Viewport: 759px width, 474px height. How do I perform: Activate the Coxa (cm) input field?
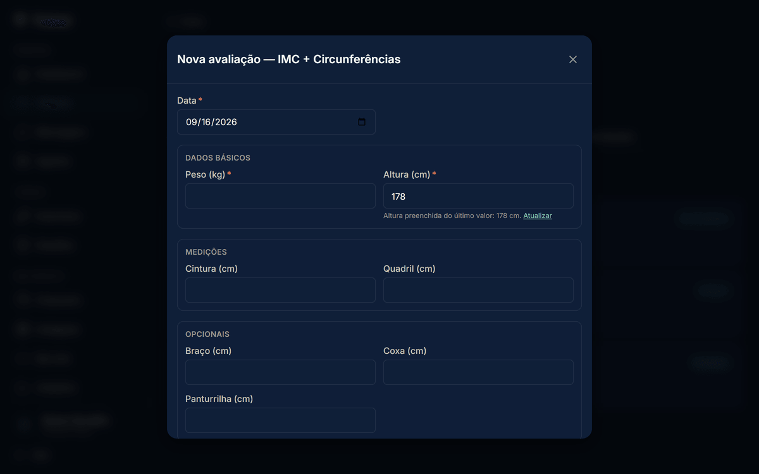pos(478,372)
